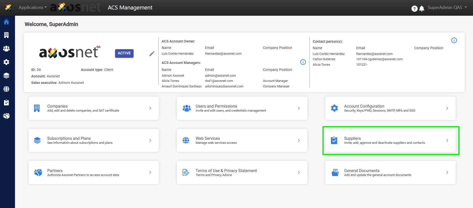Click the Axosnet app logo in the top-left corner

pyautogui.click(x=8, y=8)
